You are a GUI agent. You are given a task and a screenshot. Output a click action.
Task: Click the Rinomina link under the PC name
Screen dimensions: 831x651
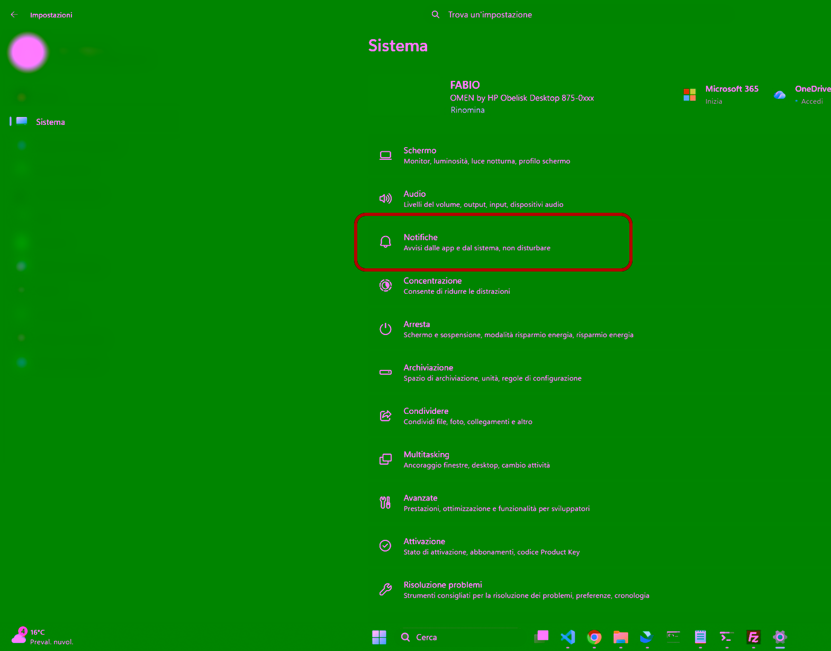tap(467, 110)
